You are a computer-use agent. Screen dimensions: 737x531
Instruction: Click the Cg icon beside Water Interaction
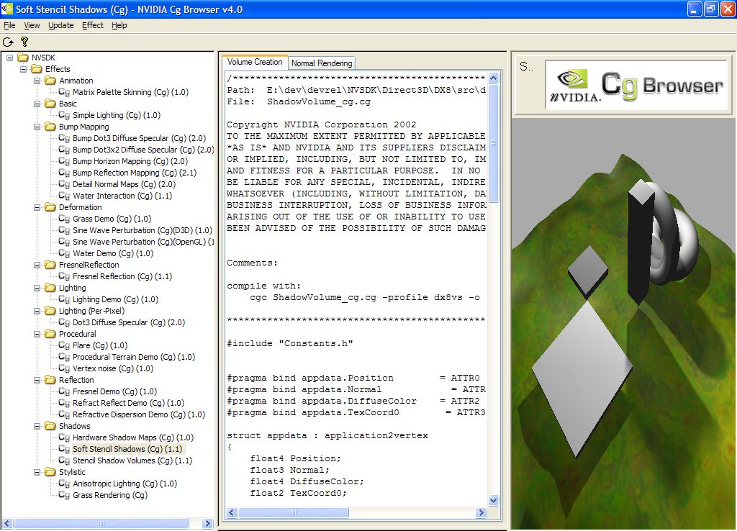[64, 196]
